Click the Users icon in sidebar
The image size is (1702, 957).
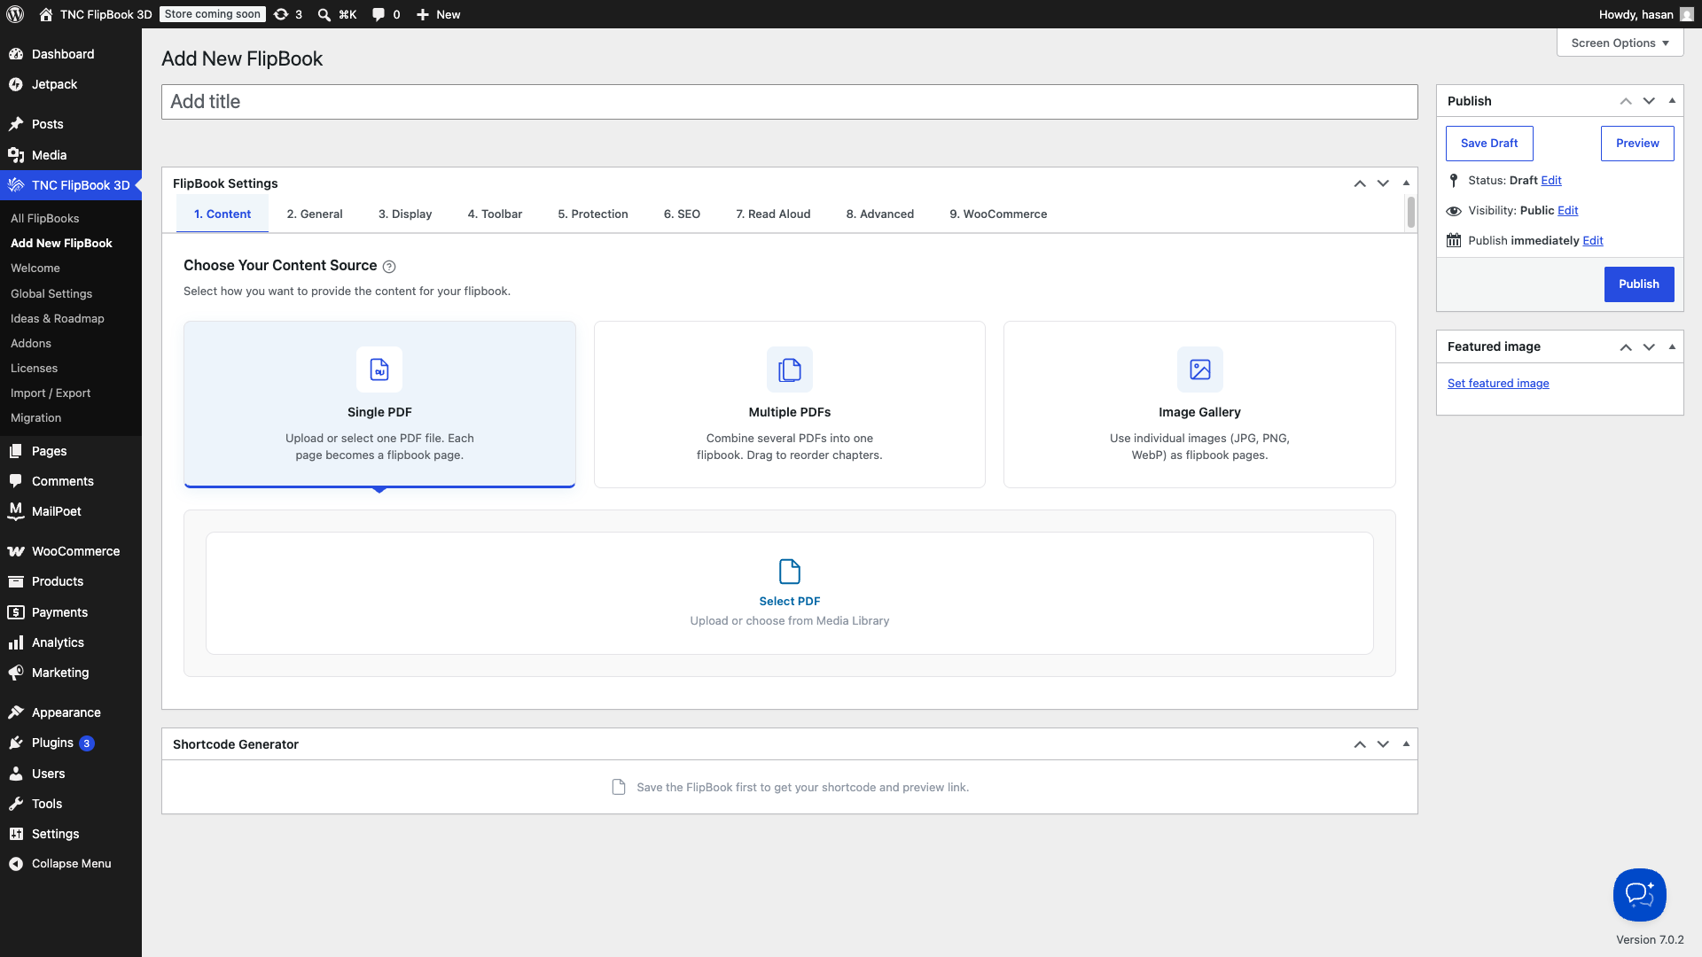[16, 774]
